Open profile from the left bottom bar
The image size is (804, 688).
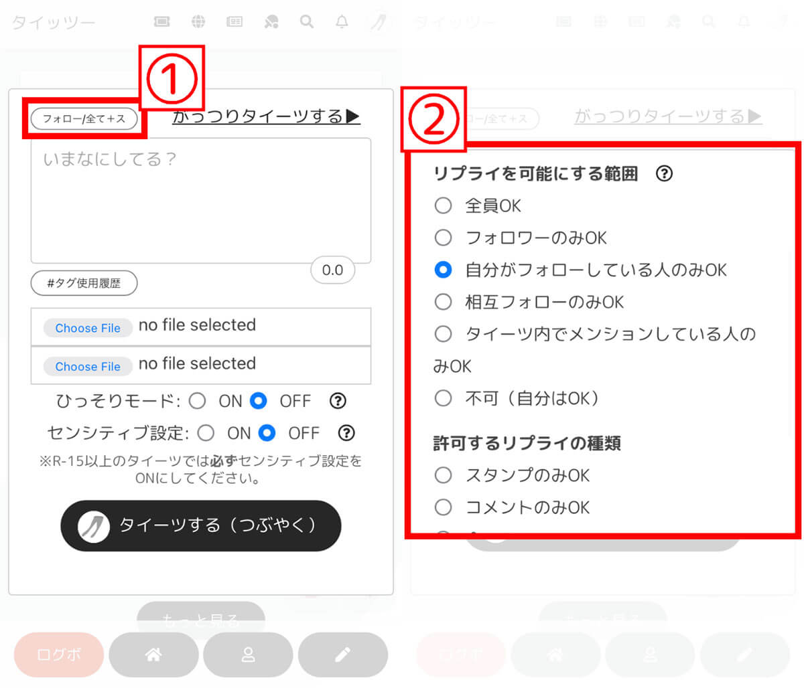coord(248,655)
